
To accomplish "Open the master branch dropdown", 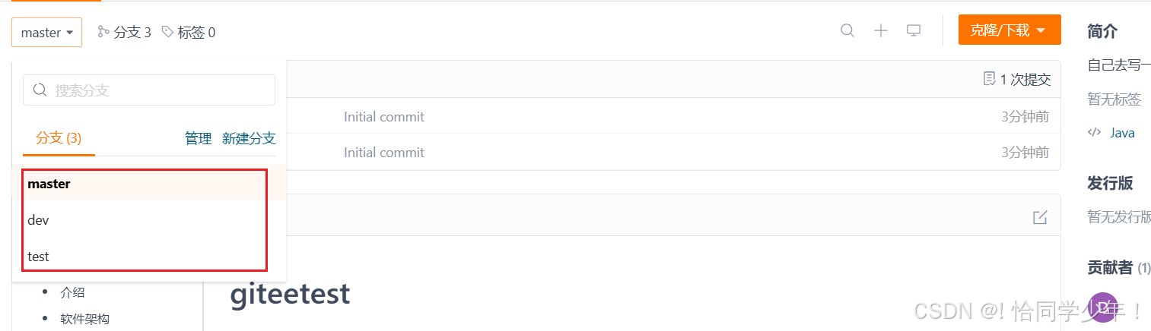I will point(46,33).
